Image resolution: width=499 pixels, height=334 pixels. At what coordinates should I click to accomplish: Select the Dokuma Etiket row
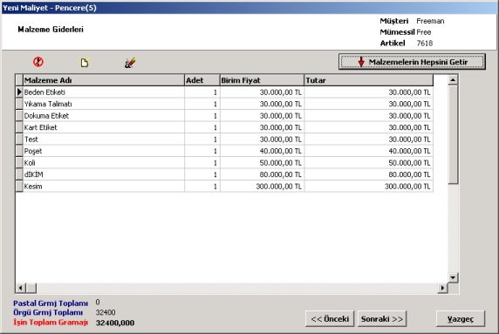[x=224, y=116]
